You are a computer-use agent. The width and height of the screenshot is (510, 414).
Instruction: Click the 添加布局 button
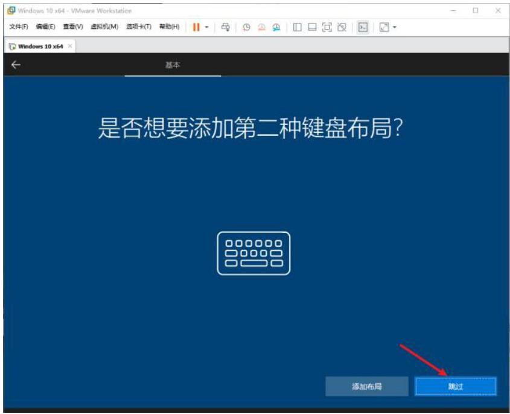[x=367, y=386]
